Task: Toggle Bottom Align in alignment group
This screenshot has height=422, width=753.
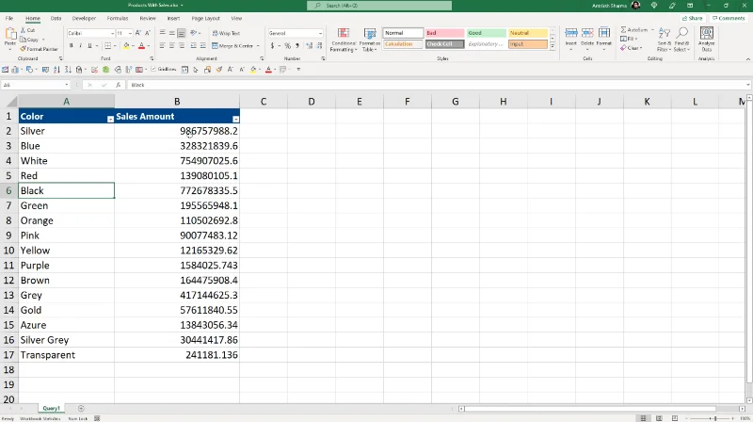Action: point(181,33)
